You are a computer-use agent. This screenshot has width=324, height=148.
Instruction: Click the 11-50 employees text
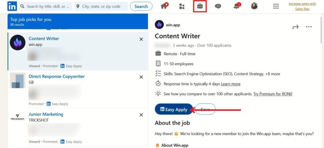pyautogui.click(x=179, y=64)
